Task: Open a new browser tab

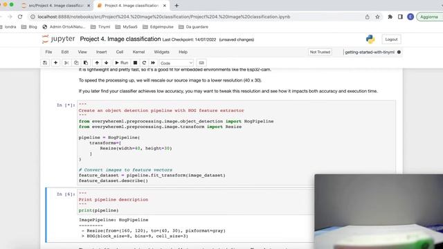Action: (x=177, y=6)
